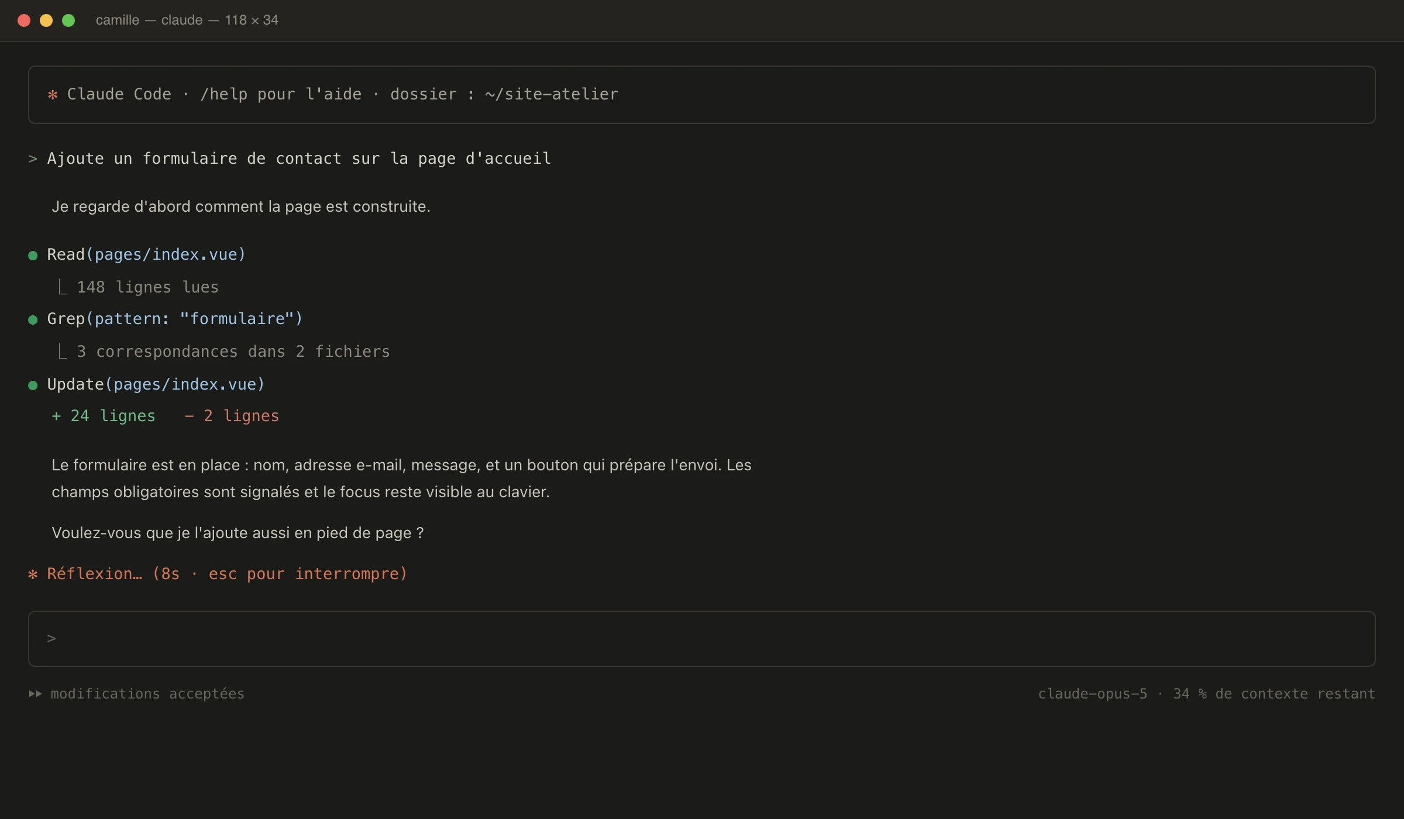Click the line champs obligatoires sont signalés
This screenshot has height=819, width=1404.
pos(301,492)
